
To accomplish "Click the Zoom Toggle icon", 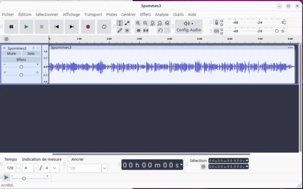I will (x=167, y=23).
